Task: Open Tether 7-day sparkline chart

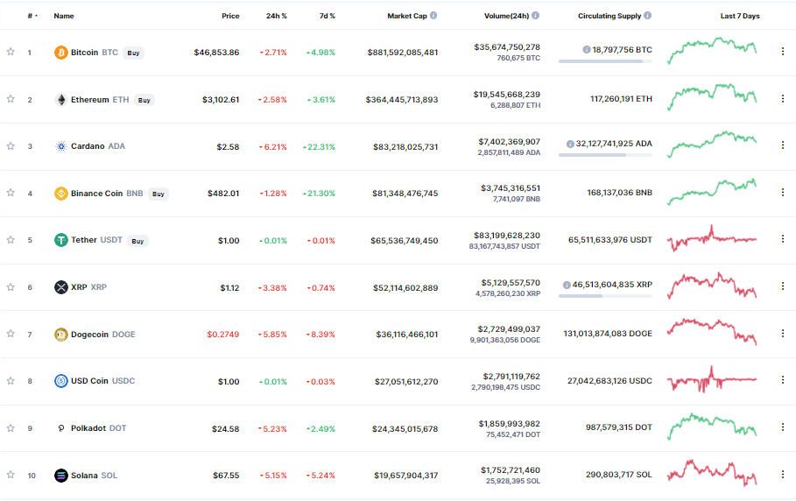Action: [712, 238]
